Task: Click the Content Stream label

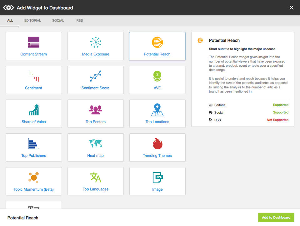Action: (x=34, y=54)
